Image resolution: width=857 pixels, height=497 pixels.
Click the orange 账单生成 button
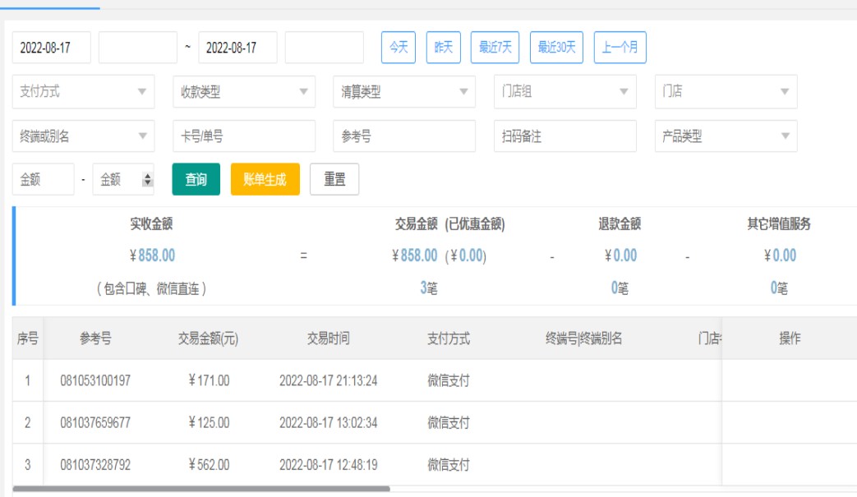click(265, 180)
